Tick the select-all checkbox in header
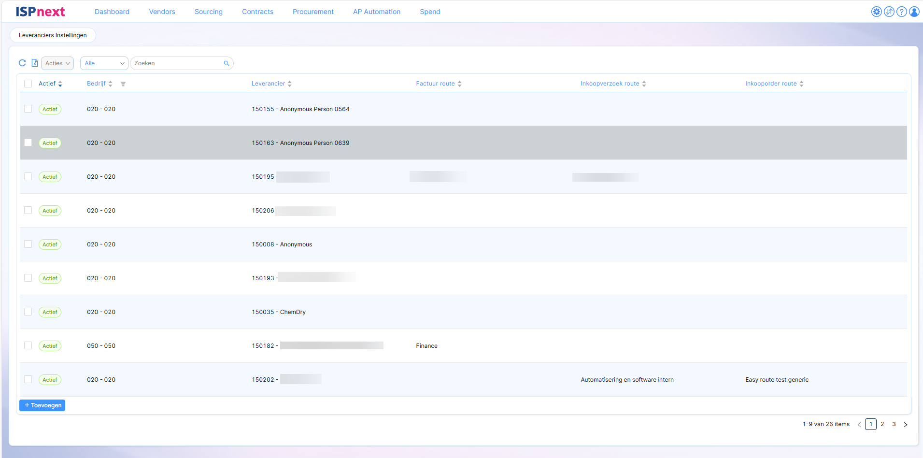Image resolution: width=923 pixels, height=458 pixels. (x=28, y=84)
